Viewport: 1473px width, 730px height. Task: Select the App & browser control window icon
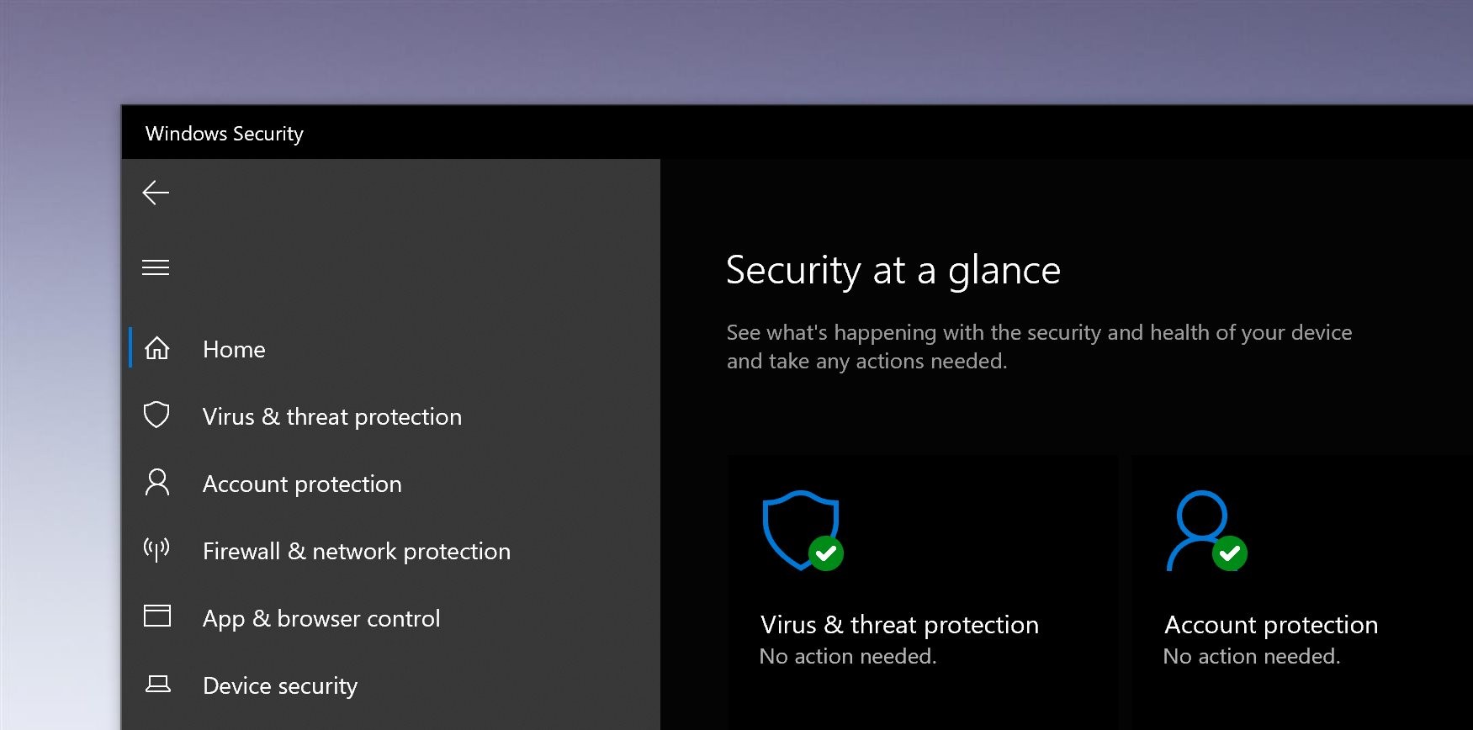[156, 616]
